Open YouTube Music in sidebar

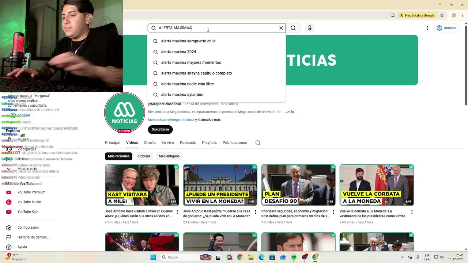(29, 202)
